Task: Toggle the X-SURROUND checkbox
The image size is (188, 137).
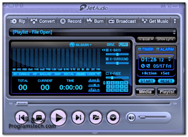Action: click(x=107, y=59)
